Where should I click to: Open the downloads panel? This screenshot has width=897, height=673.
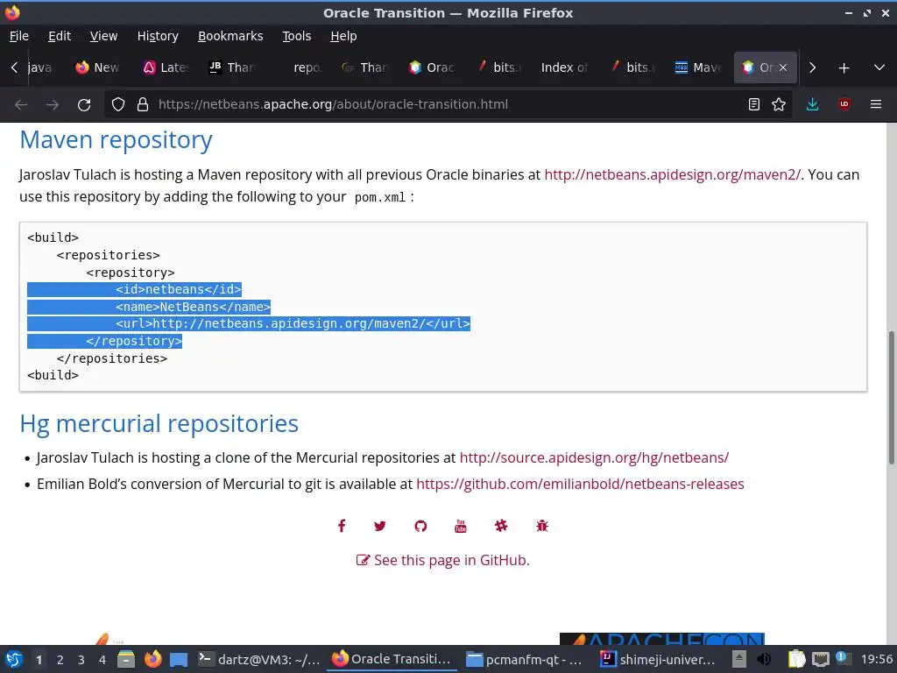(812, 105)
